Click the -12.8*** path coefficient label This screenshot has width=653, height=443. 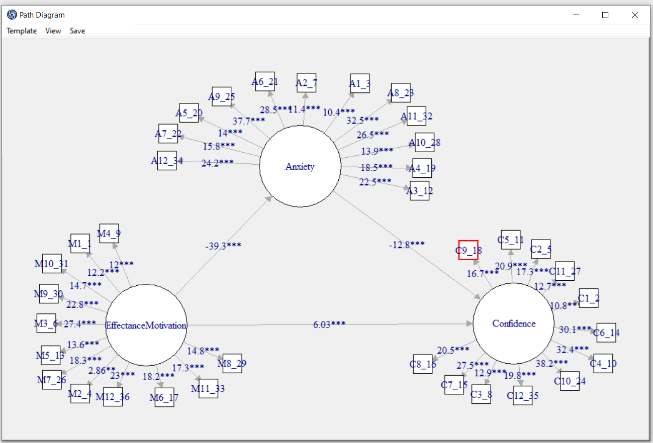407,245
